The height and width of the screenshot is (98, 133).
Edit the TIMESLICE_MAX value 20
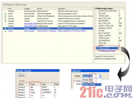119,38
